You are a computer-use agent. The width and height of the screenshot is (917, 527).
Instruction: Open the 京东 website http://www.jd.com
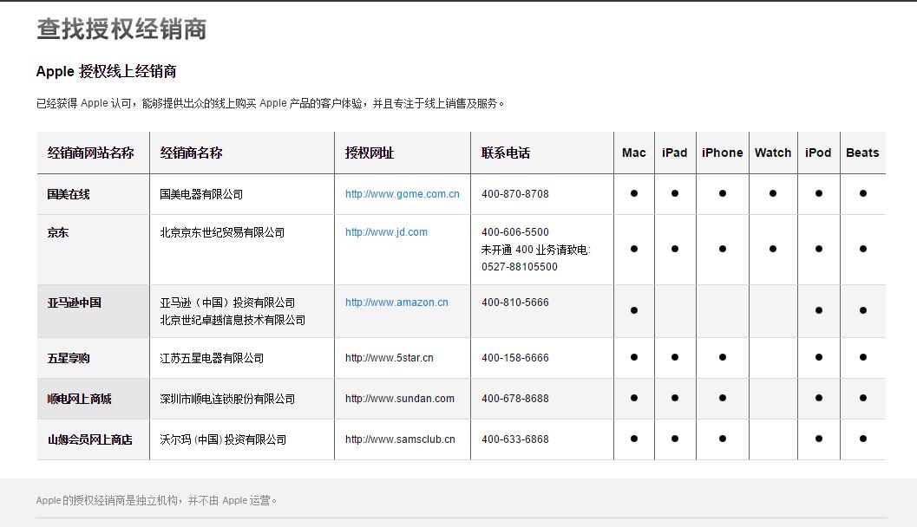coord(385,231)
